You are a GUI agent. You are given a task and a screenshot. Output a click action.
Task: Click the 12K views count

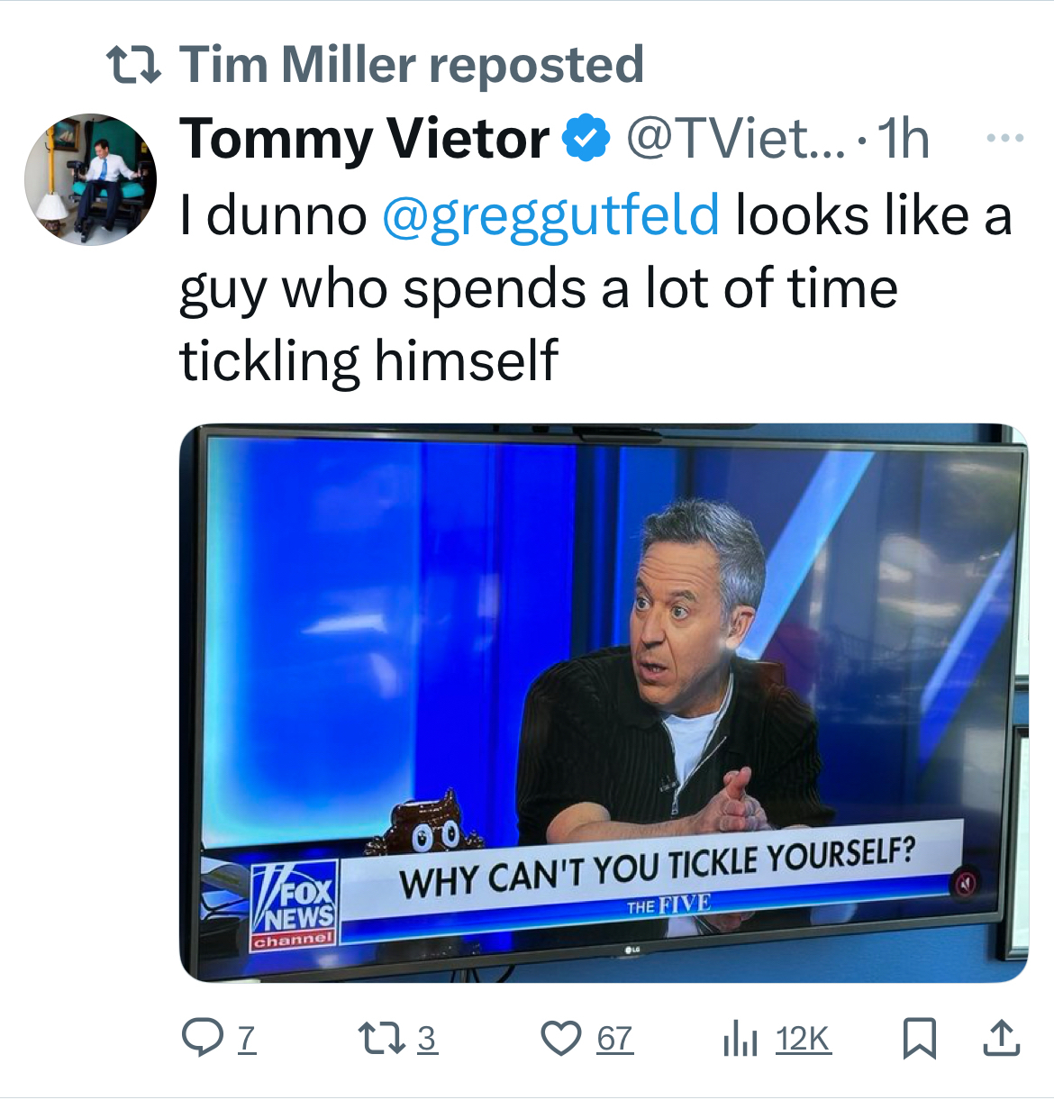[802, 1040]
